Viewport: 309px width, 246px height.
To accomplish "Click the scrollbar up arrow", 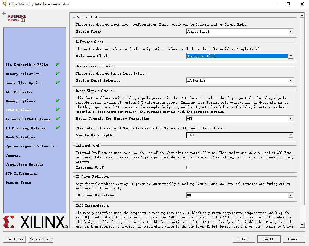I will (302, 15).
